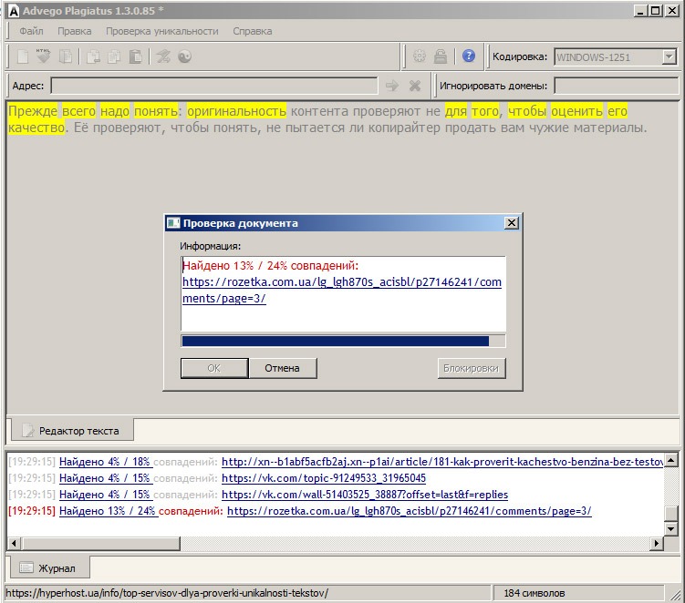Click the log horizontal scroll right arrow
The height and width of the screenshot is (603, 685).
tap(656, 543)
